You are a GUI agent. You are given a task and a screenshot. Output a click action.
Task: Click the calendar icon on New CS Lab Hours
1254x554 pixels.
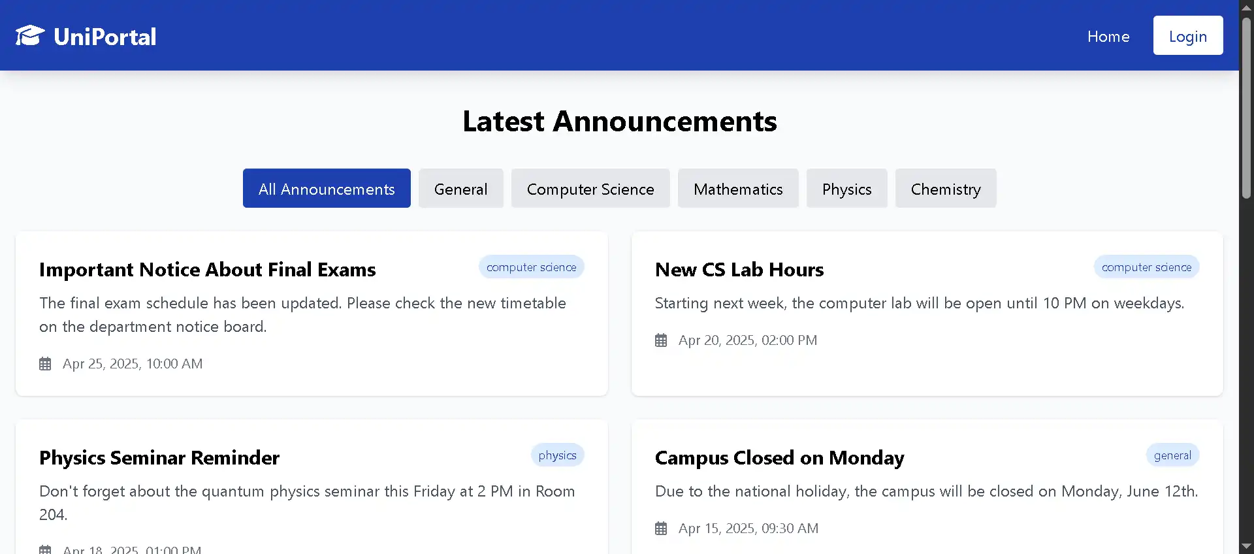660,340
